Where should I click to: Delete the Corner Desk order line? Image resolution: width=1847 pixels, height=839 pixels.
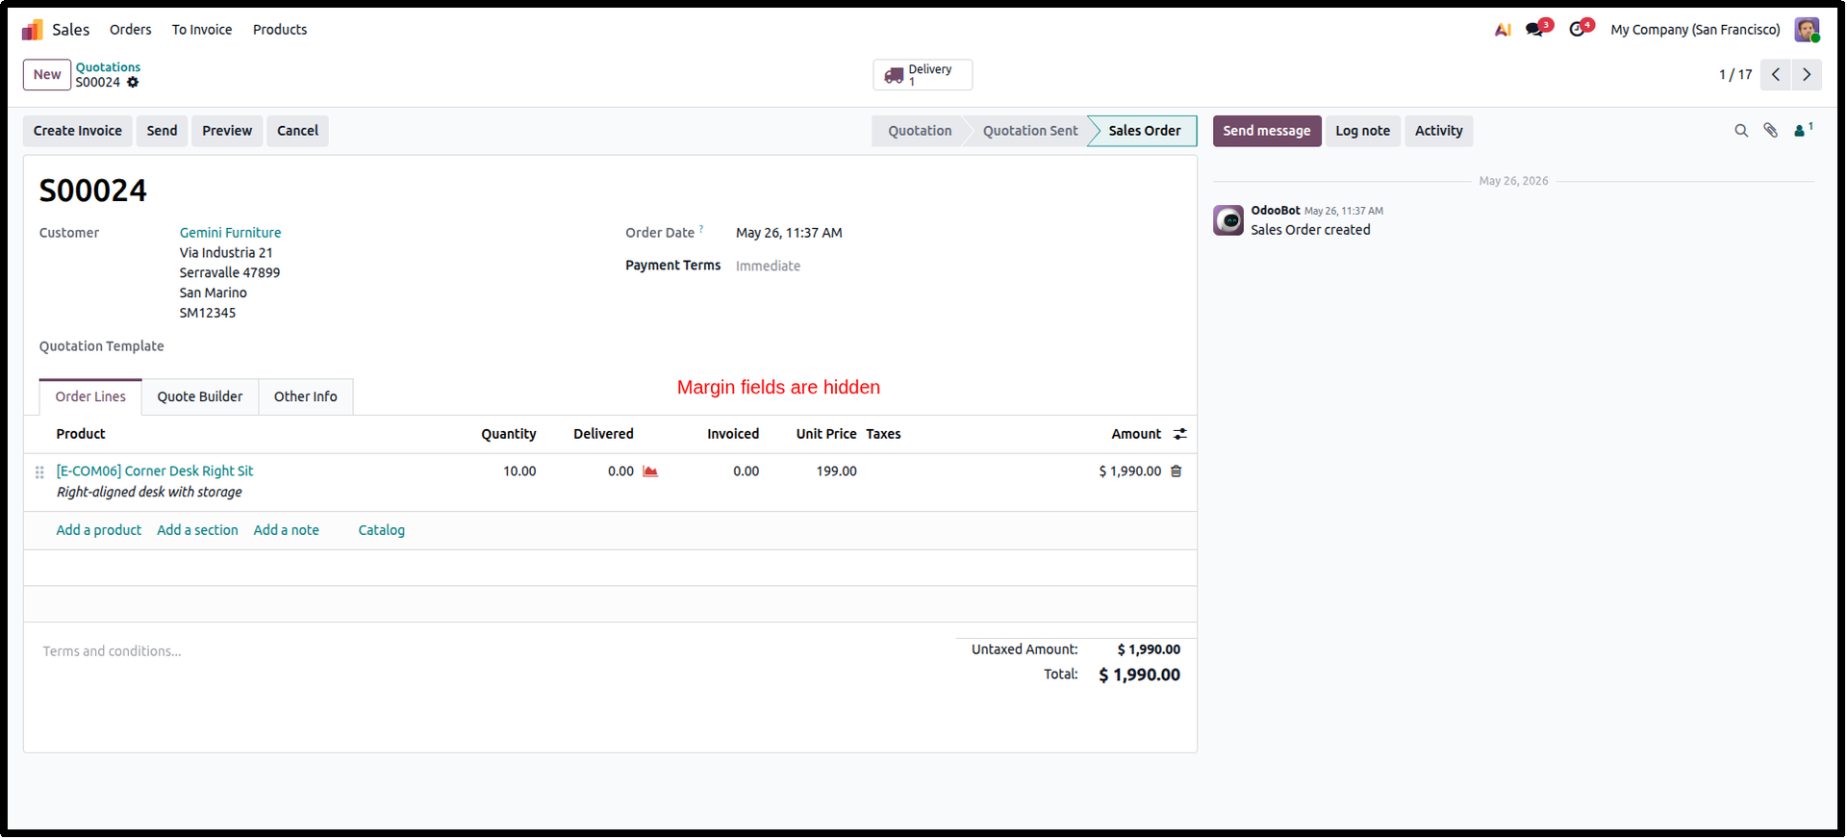(1176, 471)
